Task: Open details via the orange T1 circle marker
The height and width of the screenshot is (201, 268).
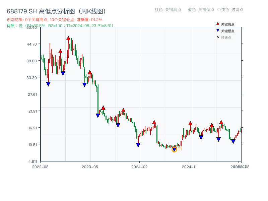Action: [175, 149]
